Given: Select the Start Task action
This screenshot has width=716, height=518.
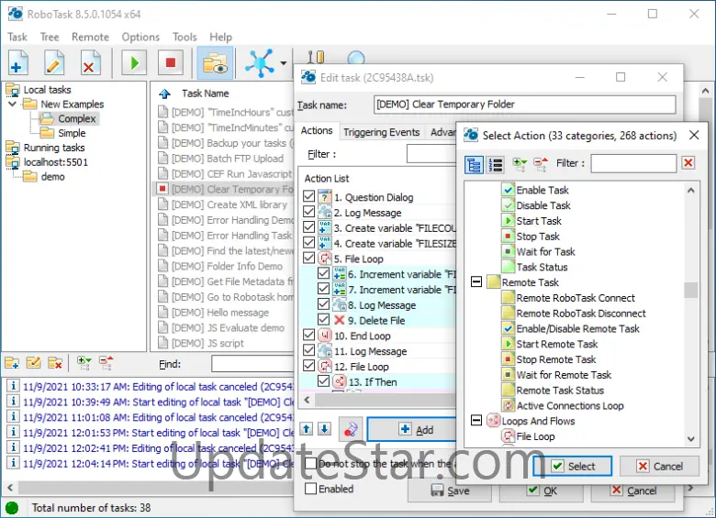Looking at the screenshot, I should 538,221.
